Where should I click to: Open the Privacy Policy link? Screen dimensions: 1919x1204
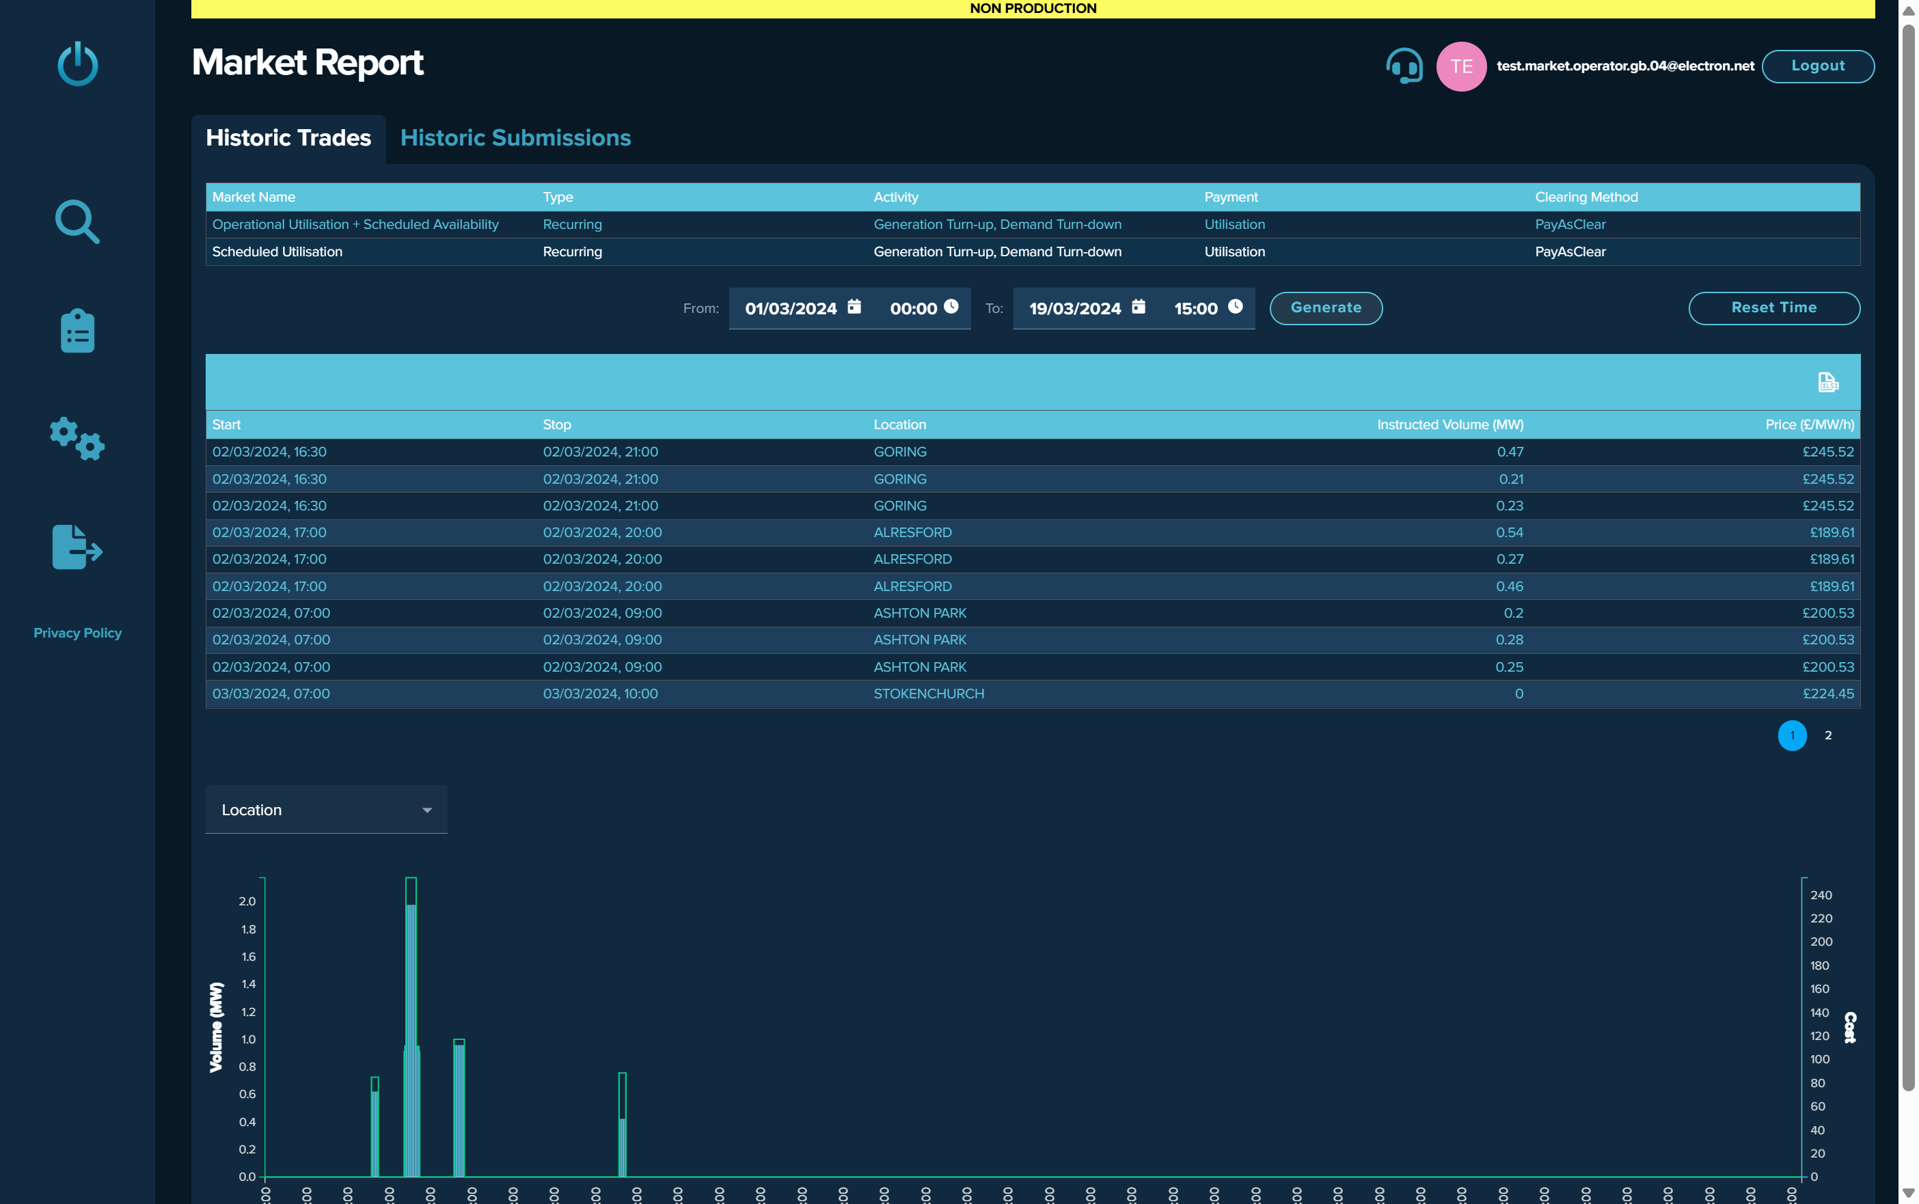tap(77, 633)
